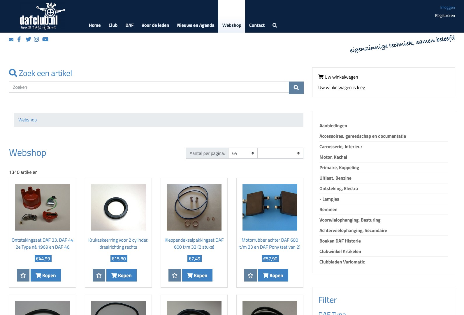Viewport: 464px width, 315px height.
Task: Click Kopen for Motorrubber achter DAF 600
Action: (273, 275)
